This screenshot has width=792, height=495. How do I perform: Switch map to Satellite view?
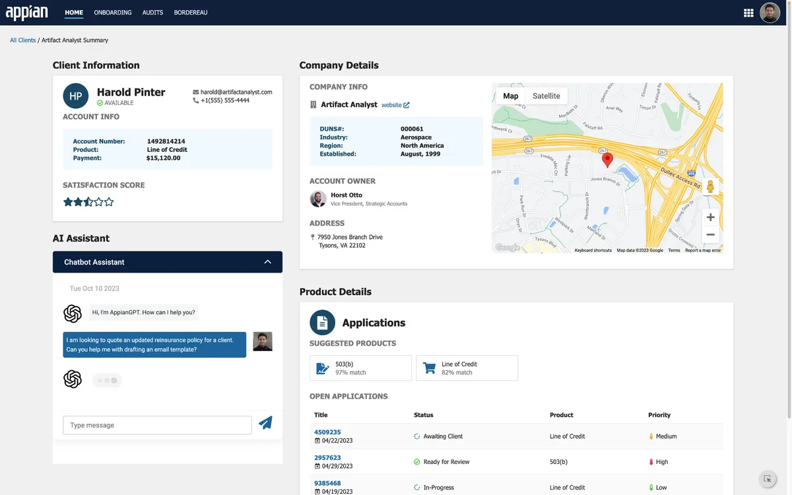tap(546, 96)
